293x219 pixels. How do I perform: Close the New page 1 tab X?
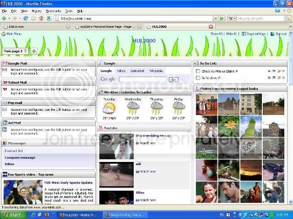pos(26,51)
